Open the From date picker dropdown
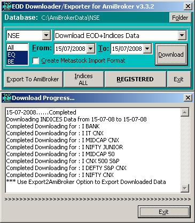Screen dimensions: 195x223 91,49
